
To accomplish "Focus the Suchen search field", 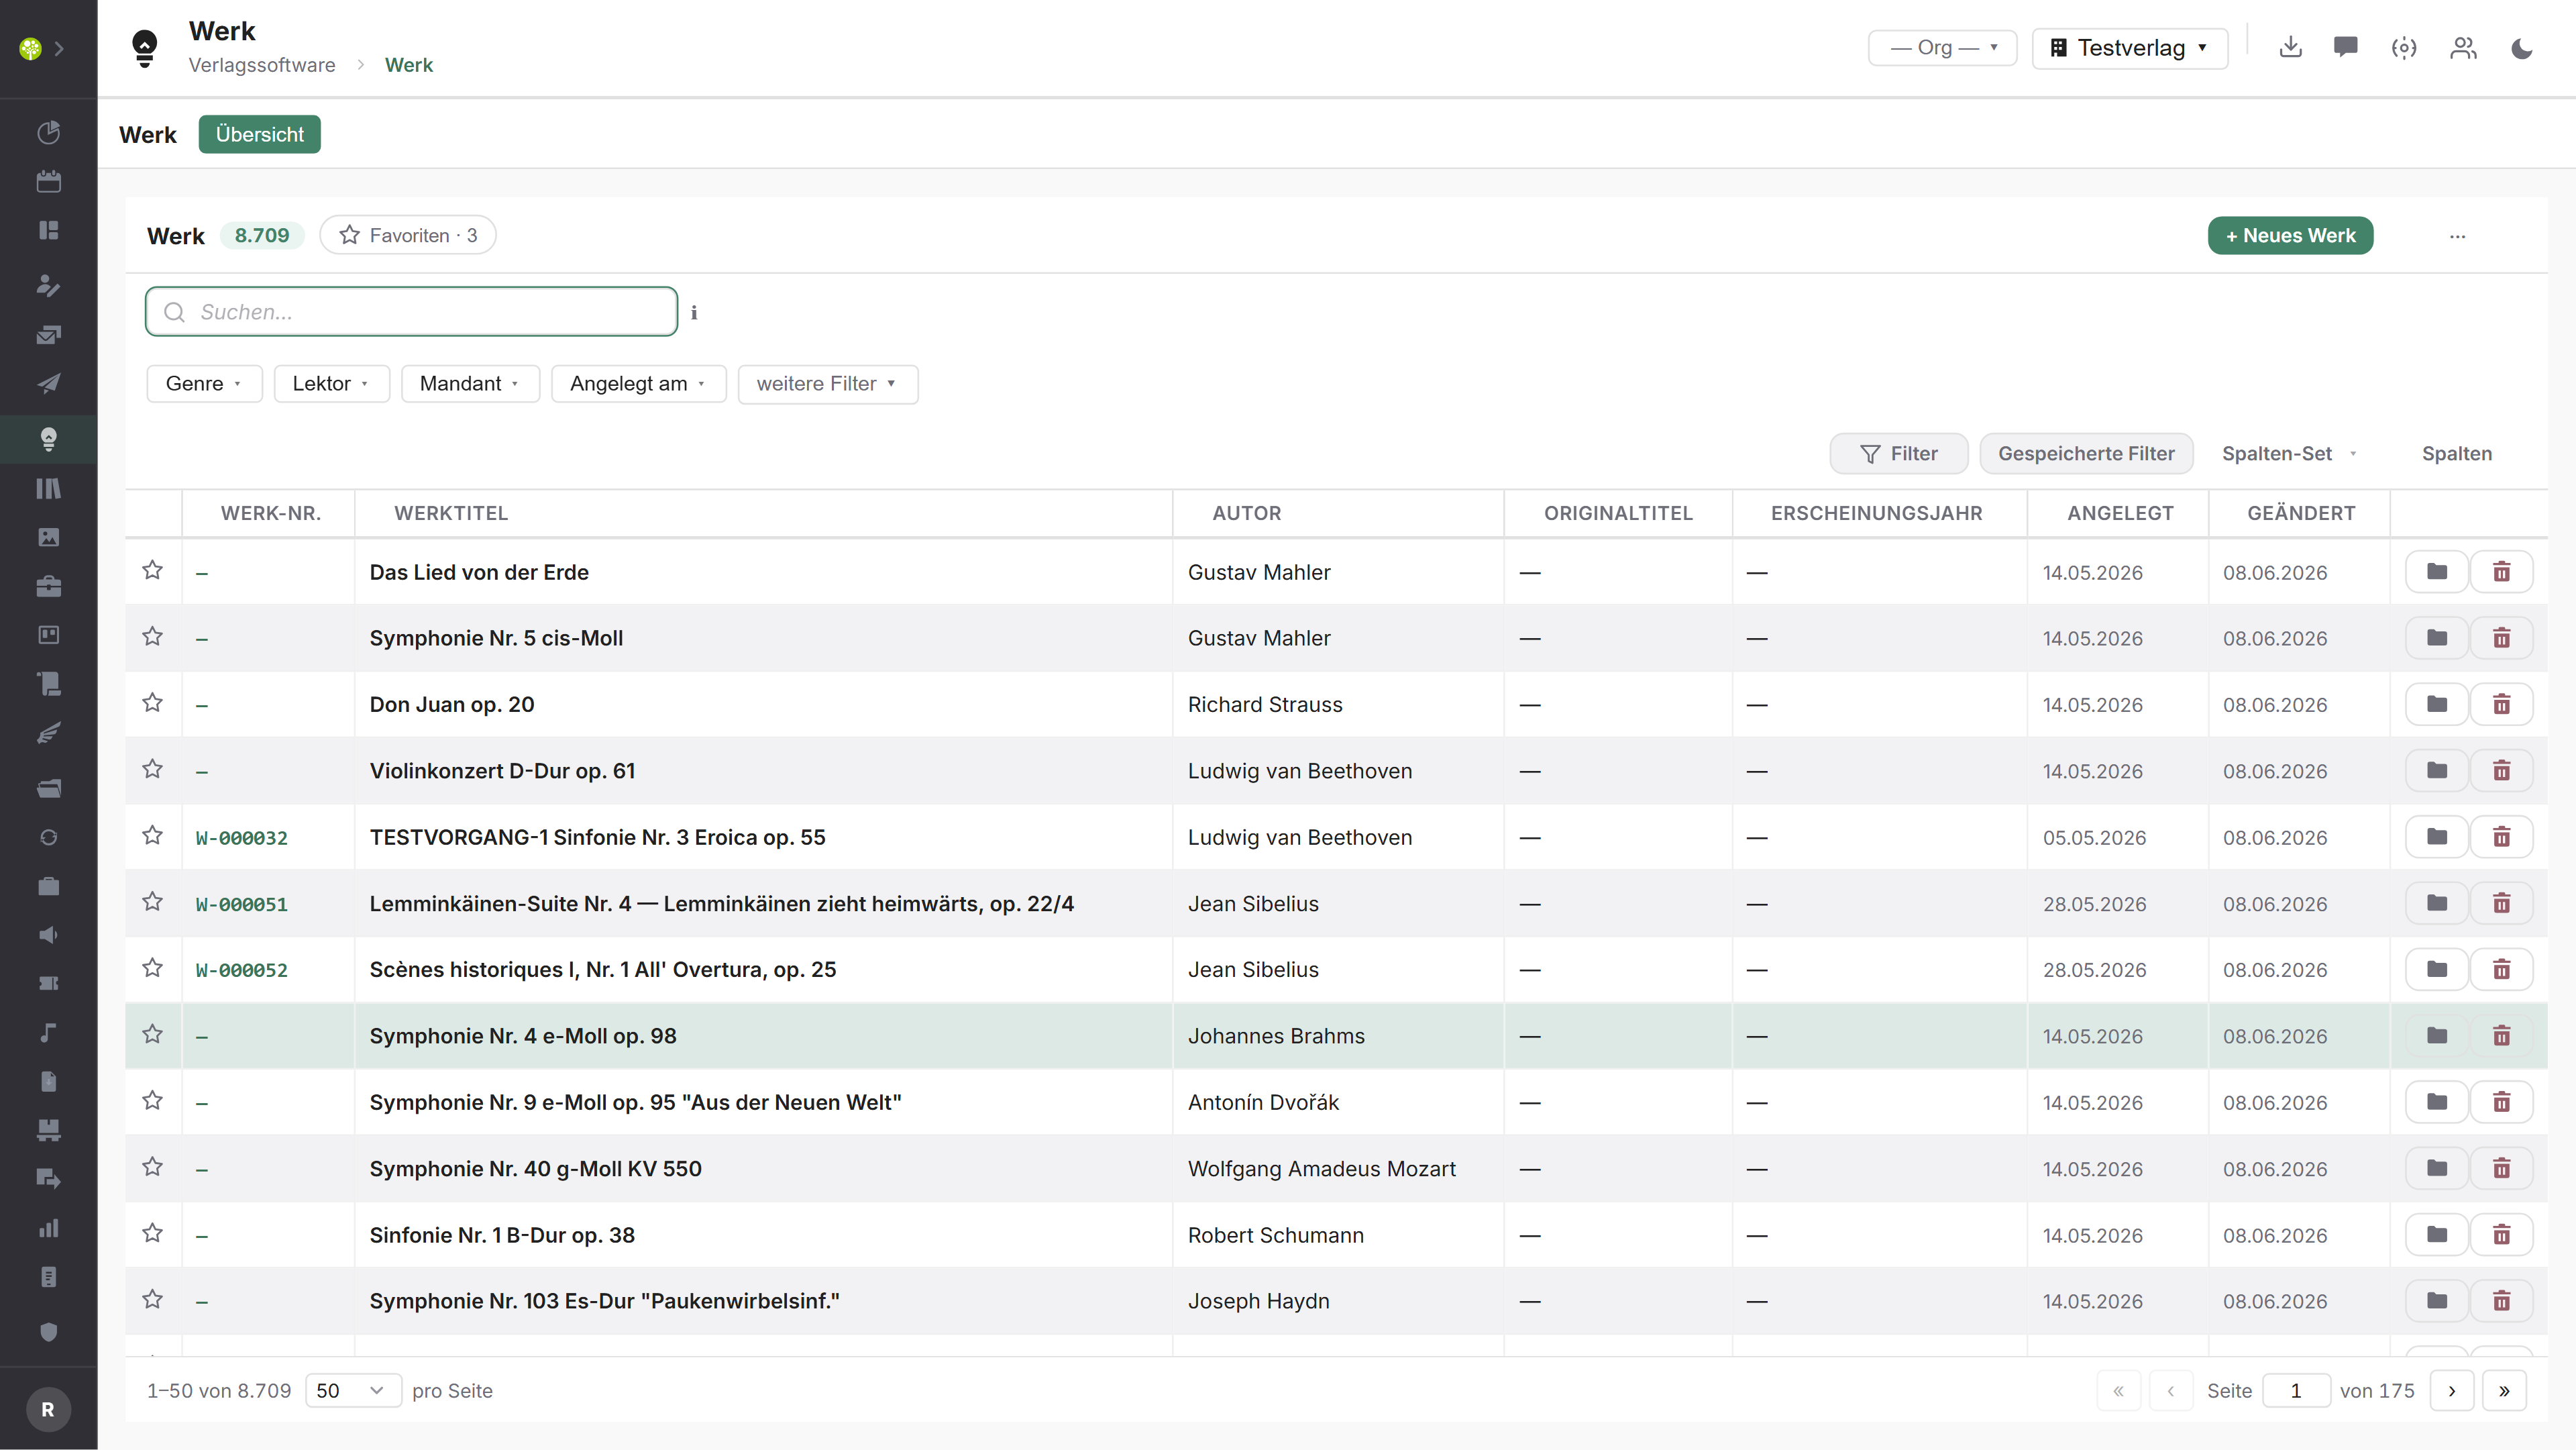I will point(411,312).
